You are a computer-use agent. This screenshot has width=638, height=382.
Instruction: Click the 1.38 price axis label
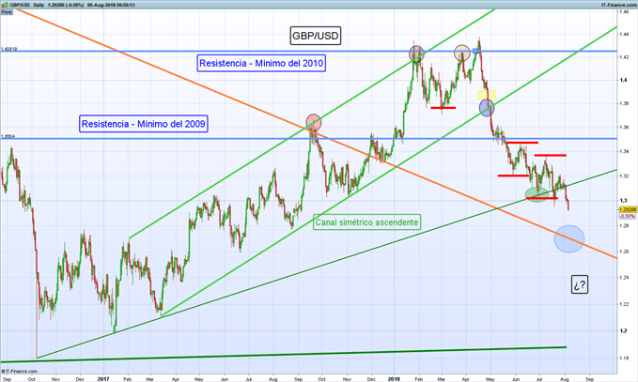[625, 103]
